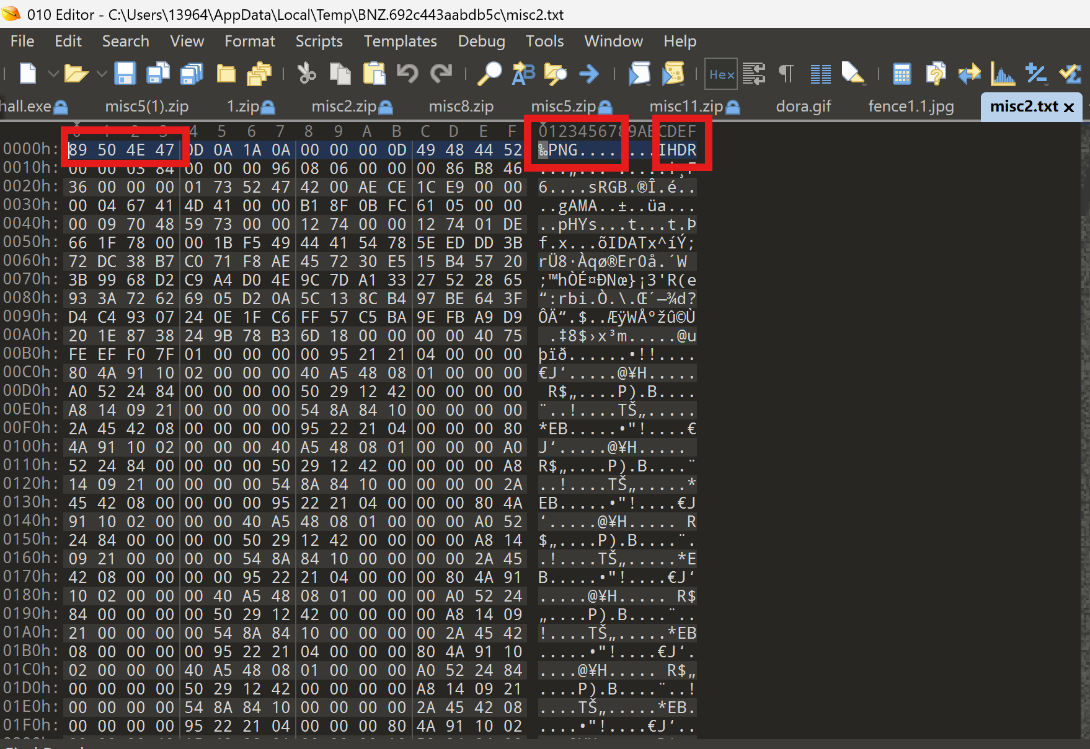Toggle the Hex edit mode button
Viewport: 1090px width, 749px height.
pos(721,74)
